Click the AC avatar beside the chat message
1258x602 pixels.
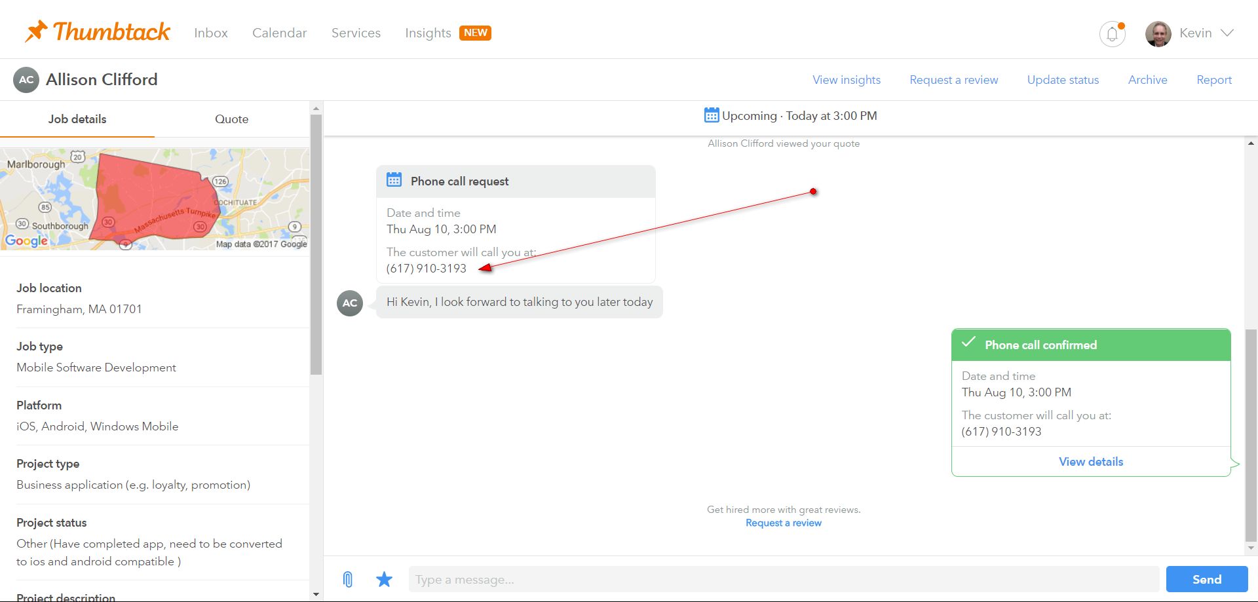tap(350, 303)
